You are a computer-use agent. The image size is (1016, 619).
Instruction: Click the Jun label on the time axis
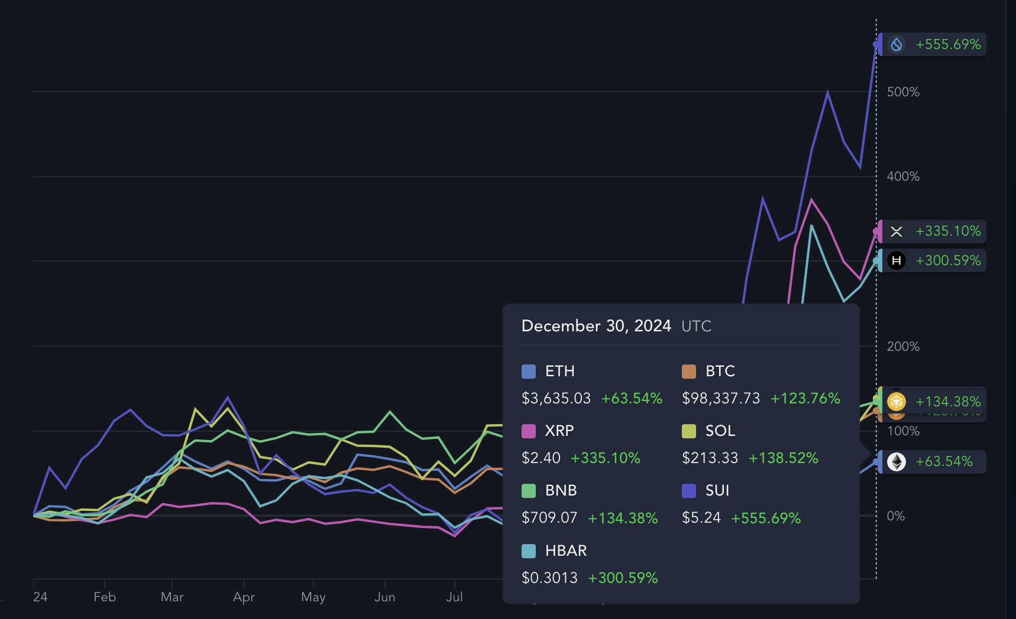385,597
